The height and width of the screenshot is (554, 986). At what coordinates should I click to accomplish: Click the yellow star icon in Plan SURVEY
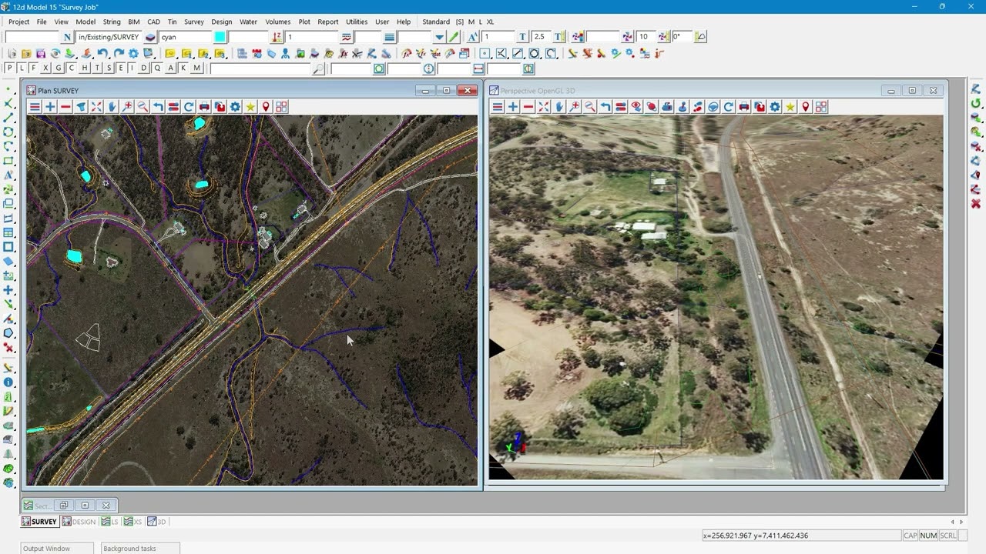[250, 107]
